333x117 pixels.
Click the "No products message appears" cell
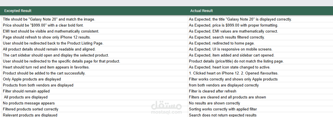pyautogui.click(x=29, y=103)
